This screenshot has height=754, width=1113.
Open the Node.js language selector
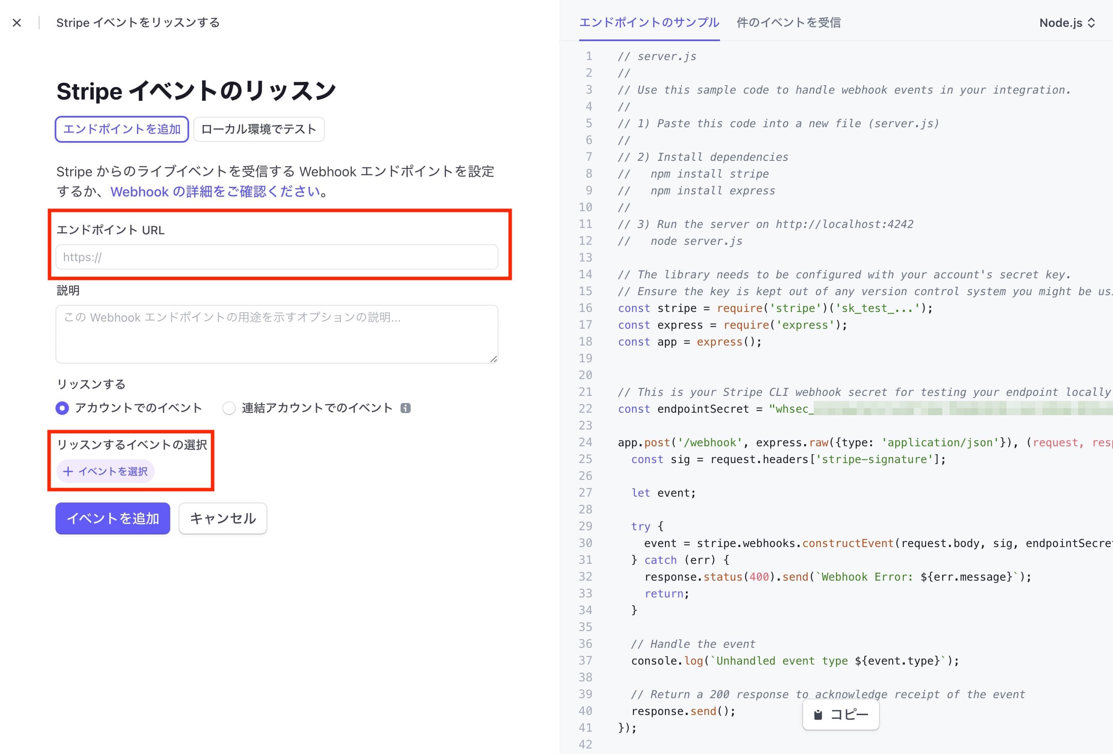pyautogui.click(x=1067, y=23)
